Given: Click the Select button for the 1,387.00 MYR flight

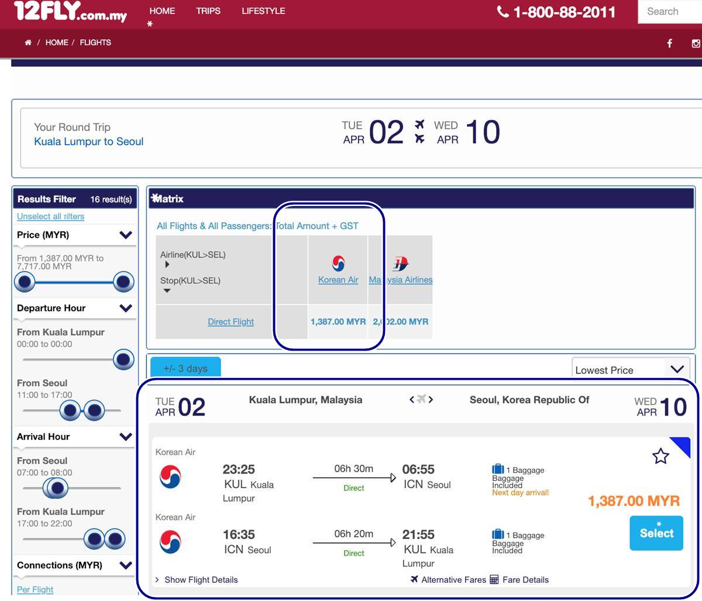Looking at the screenshot, I should (656, 533).
